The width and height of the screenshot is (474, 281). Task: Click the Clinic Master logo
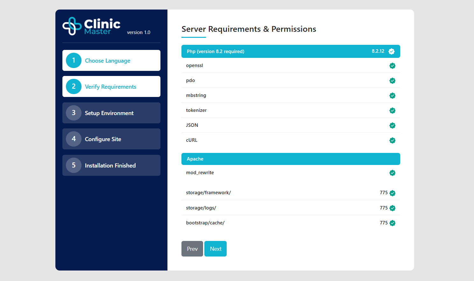tap(91, 26)
